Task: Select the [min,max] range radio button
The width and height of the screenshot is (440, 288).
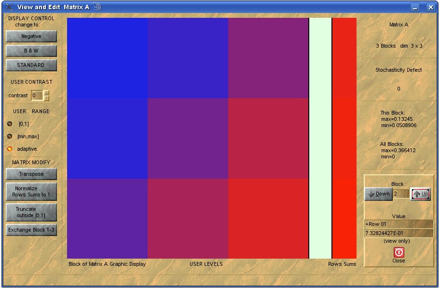Action: tap(10, 136)
